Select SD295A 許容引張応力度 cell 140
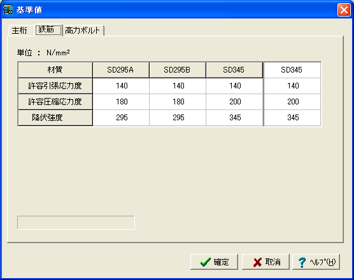This screenshot has width=354, height=280. [121, 86]
